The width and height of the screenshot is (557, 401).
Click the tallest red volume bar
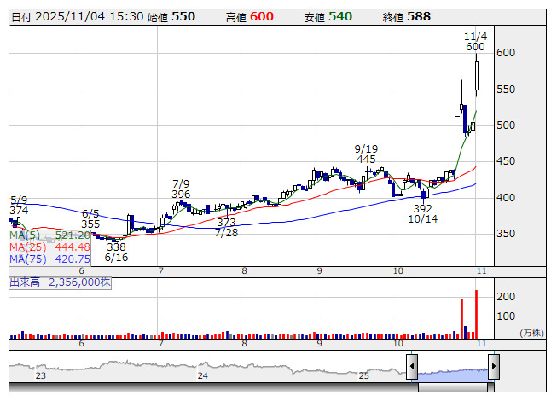tap(476, 314)
